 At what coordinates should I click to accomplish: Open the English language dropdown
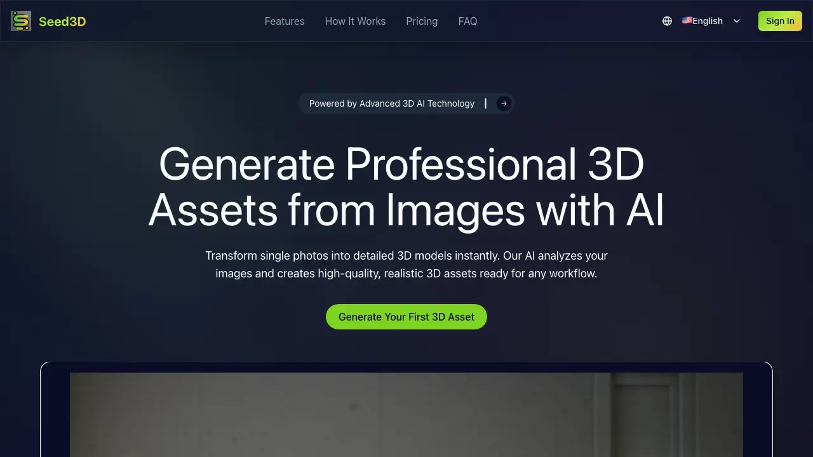(711, 21)
